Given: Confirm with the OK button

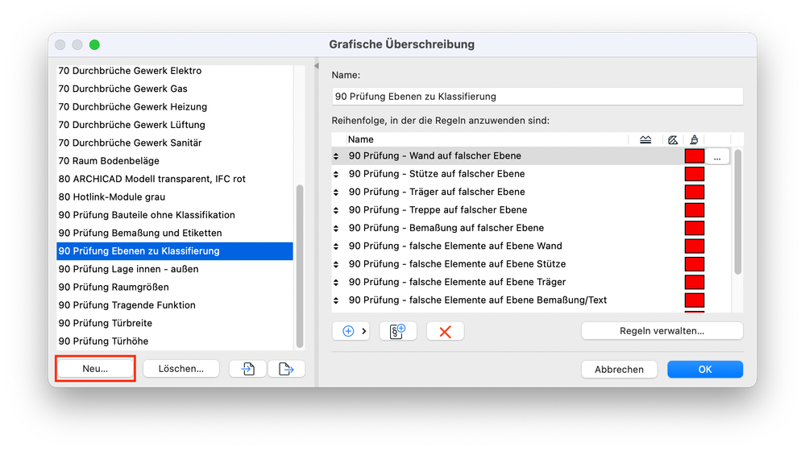Looking at the screenshot, I should tap(705, 370).
